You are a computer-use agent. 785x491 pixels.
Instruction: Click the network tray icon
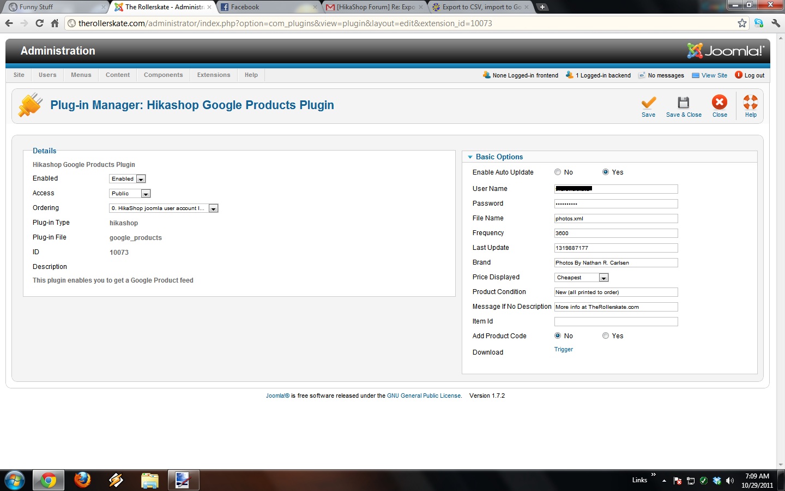(x=691, y=481)
